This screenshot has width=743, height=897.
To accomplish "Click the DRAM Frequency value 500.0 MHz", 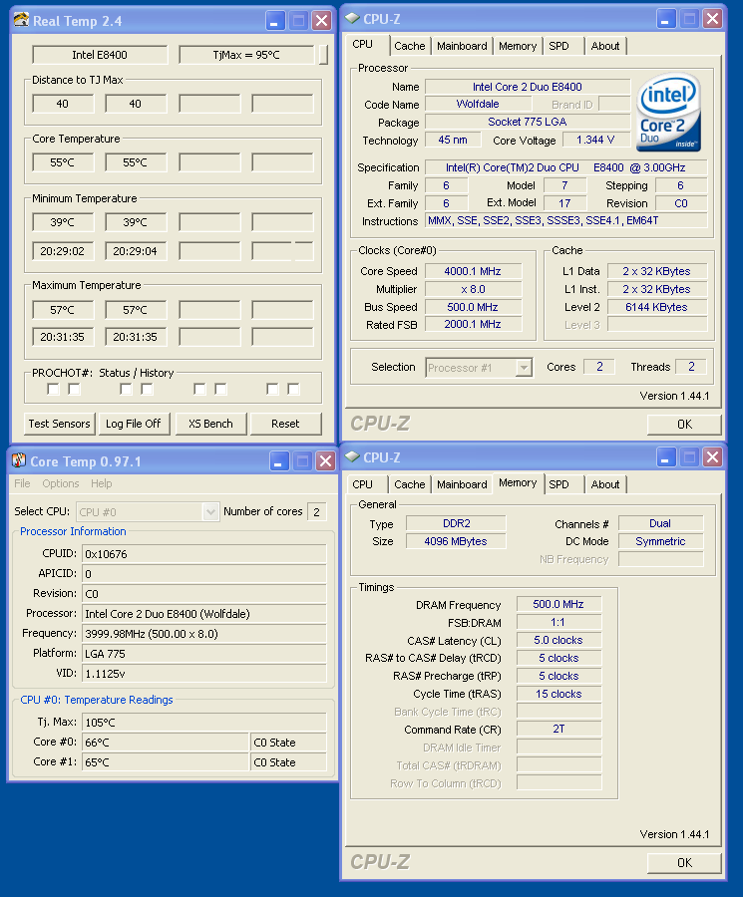I will tap(558, 604).
